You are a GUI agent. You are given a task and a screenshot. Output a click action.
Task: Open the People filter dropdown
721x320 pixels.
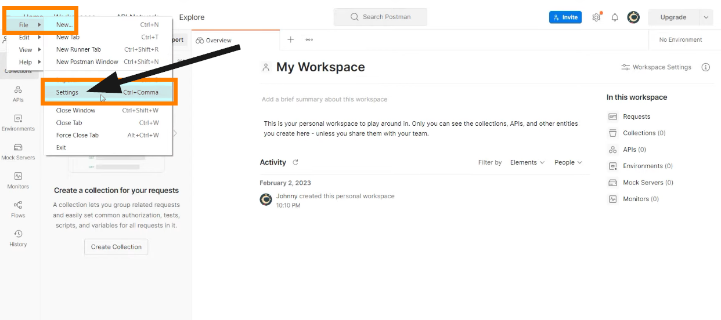(568, 162)
